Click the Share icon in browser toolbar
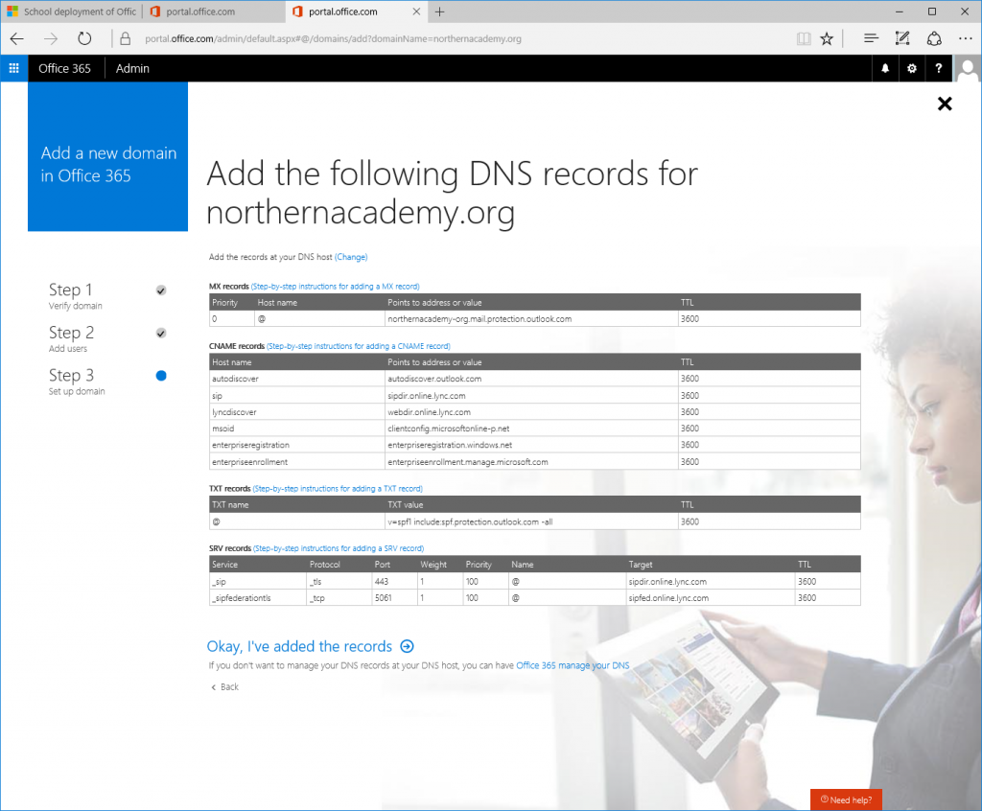Screen dimensions: 982x811 (934, 39)
